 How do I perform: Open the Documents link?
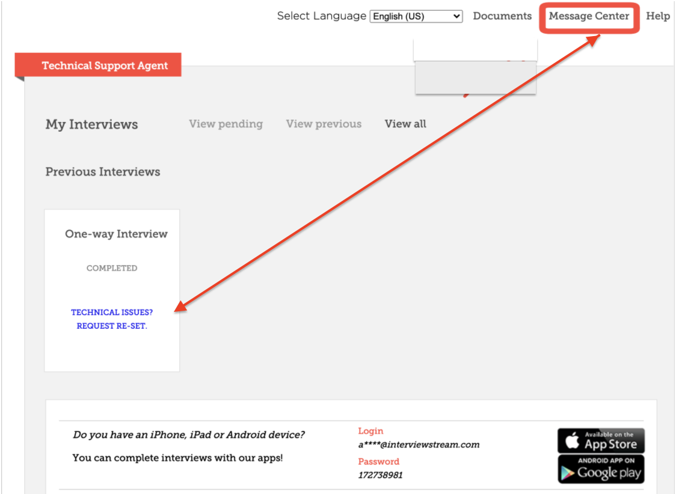pyautogui.click(x=502, y=16)
